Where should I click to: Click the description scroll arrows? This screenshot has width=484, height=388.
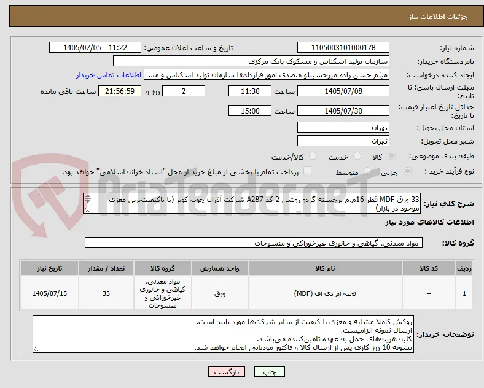(88, 199)
